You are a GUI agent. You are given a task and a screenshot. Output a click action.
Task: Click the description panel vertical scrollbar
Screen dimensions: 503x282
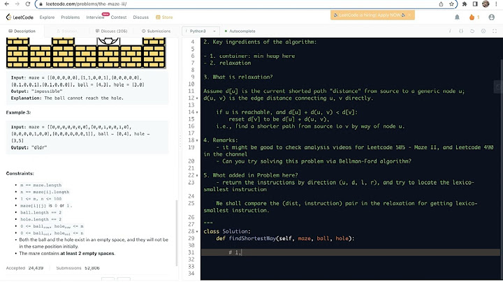coord(176,232)
